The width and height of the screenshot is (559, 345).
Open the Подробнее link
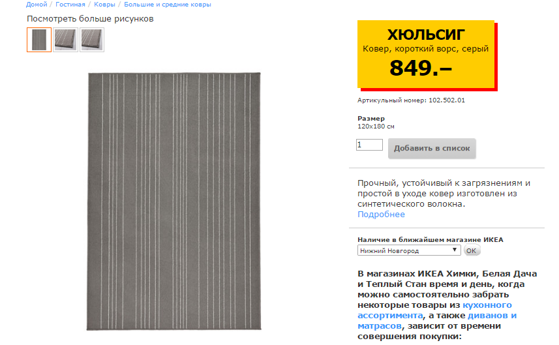click(381, 214)
